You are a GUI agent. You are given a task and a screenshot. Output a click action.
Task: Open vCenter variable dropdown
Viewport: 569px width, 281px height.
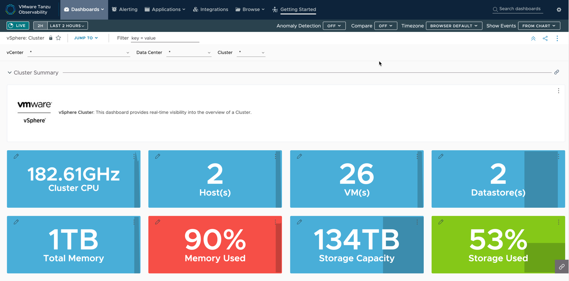[79, 53]
